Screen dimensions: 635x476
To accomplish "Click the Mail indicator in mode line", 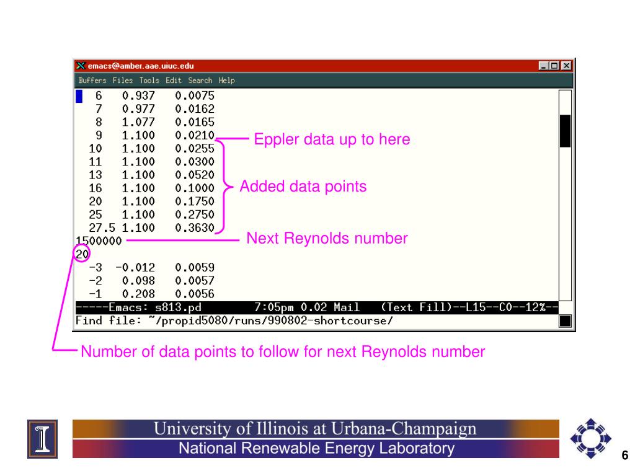I will click(346, 307).
